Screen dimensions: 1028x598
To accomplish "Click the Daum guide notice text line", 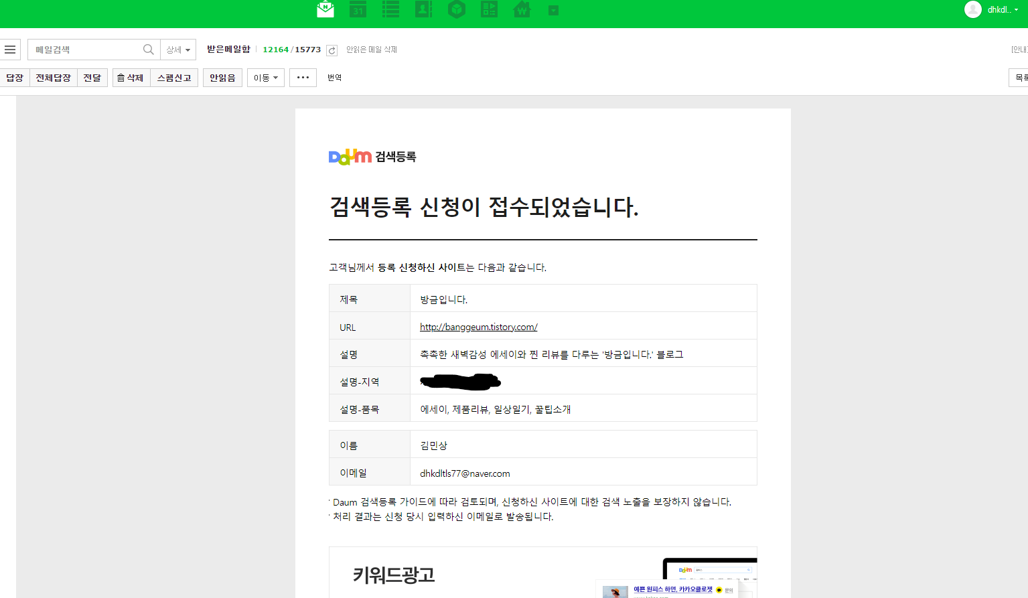I will 530,502.
